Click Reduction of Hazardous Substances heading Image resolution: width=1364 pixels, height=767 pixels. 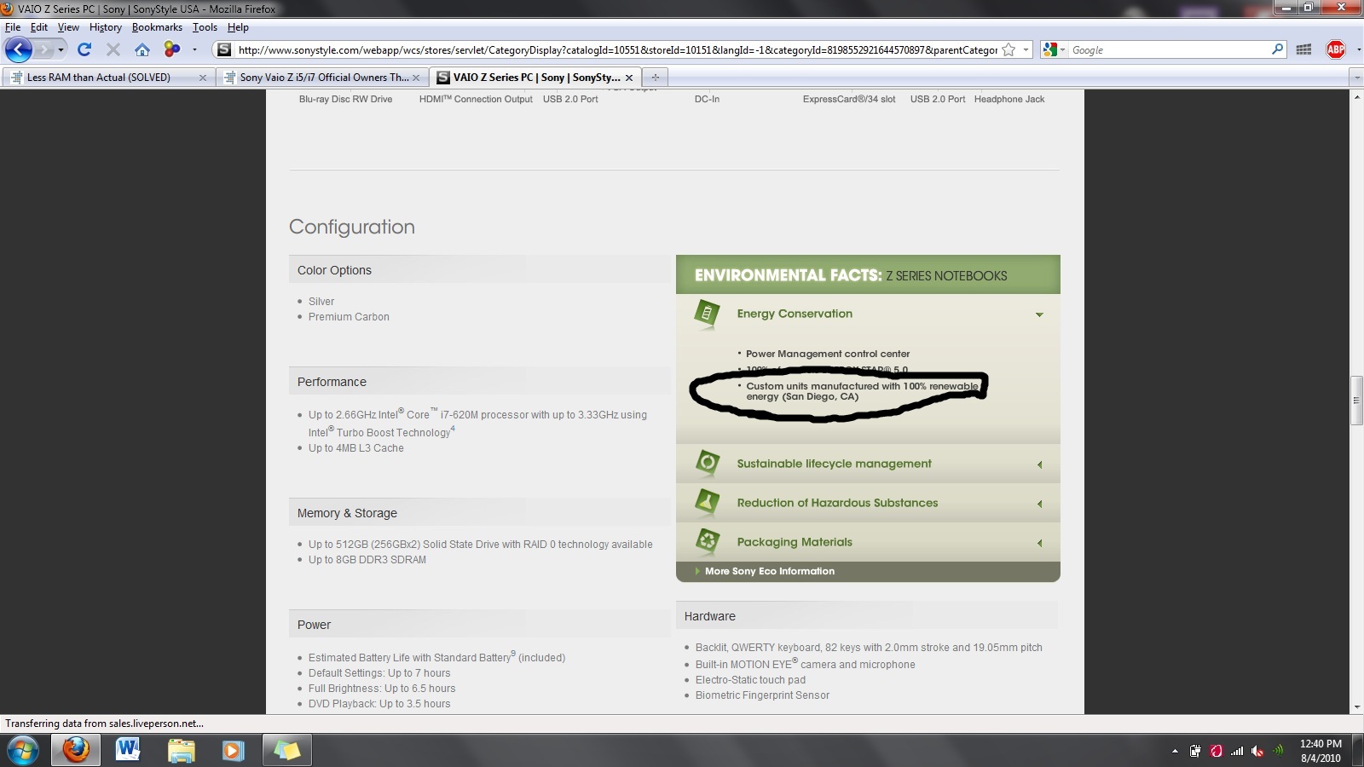(837, 503)
